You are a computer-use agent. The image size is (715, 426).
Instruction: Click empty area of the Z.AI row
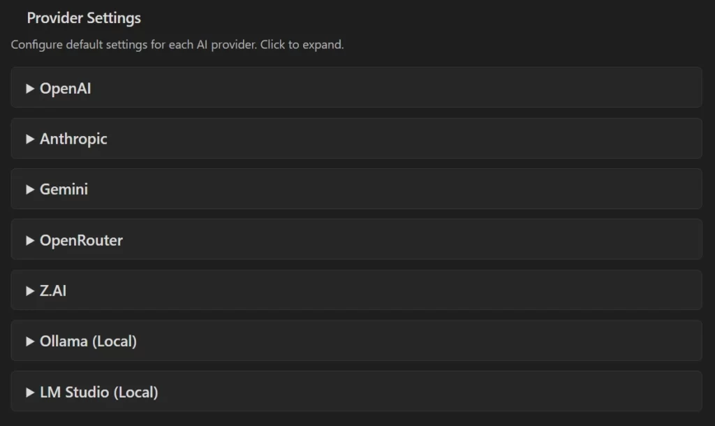pyautogui.click(x=419, y=291)
